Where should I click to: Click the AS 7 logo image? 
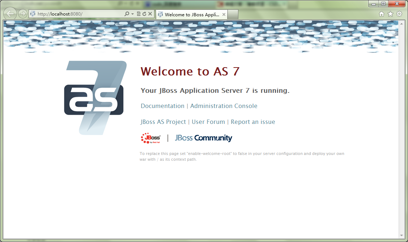(x=95, y=98)
